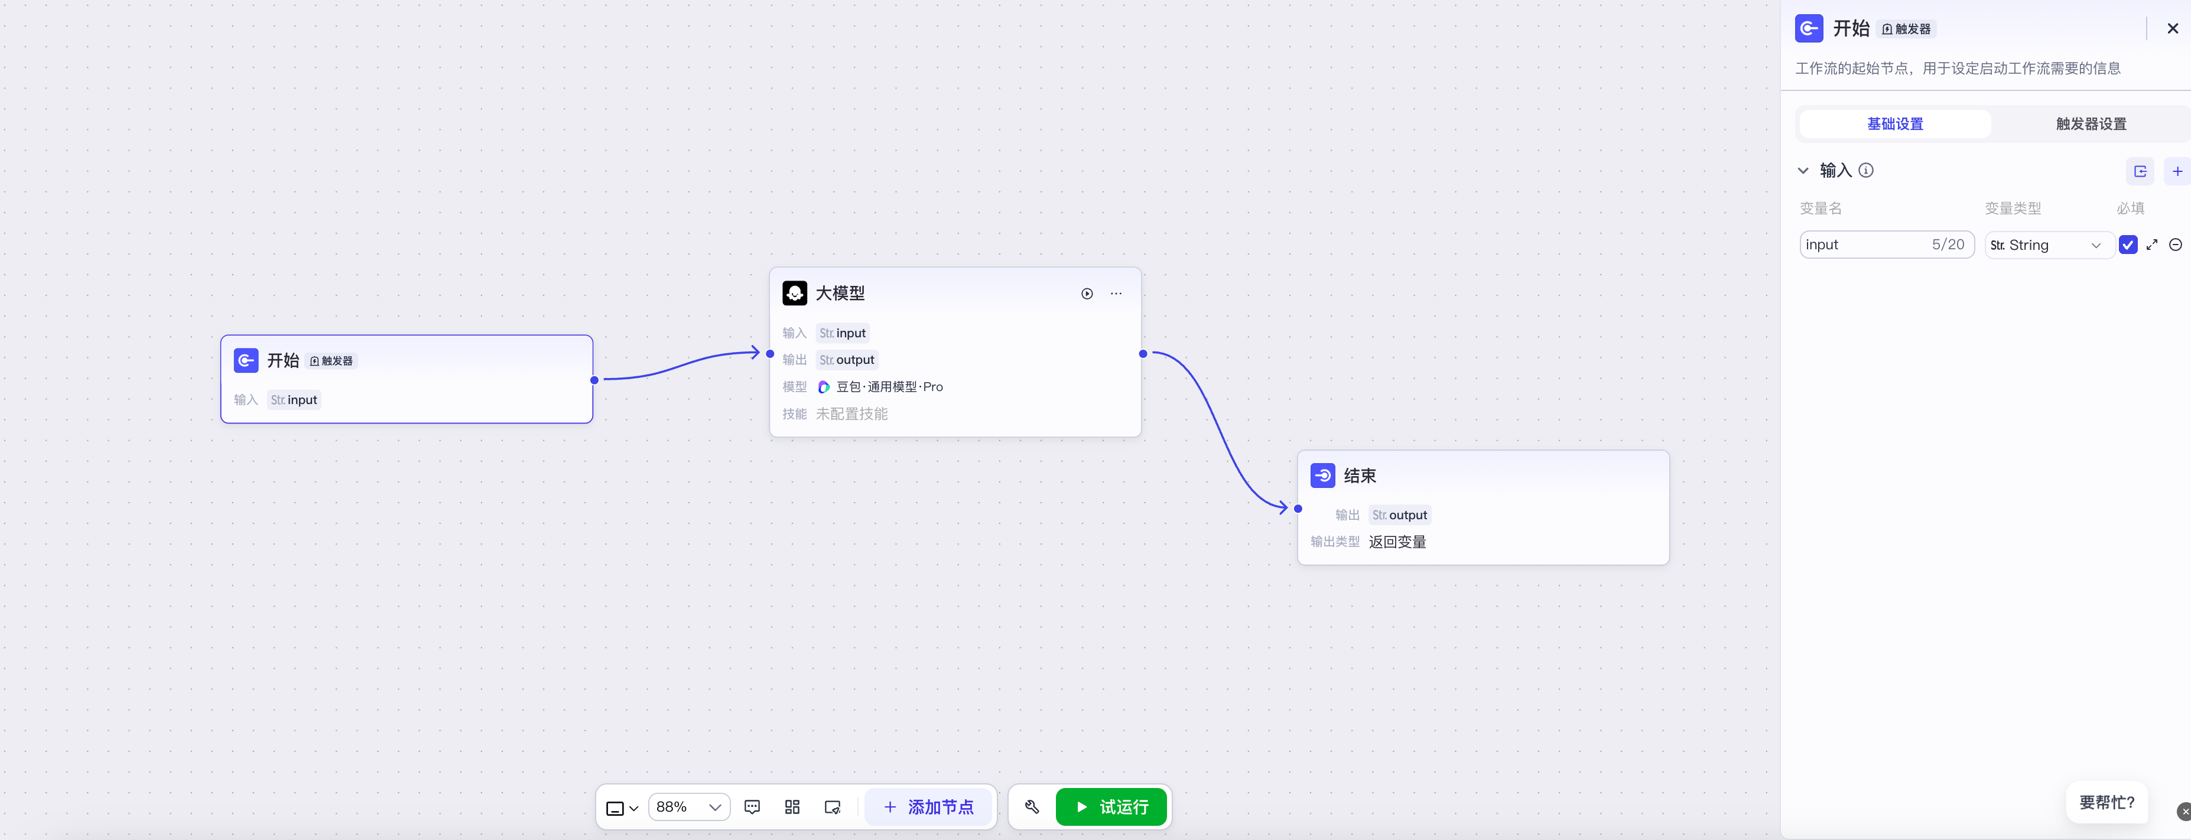Open the debug wrench tool

(1032, 807)
